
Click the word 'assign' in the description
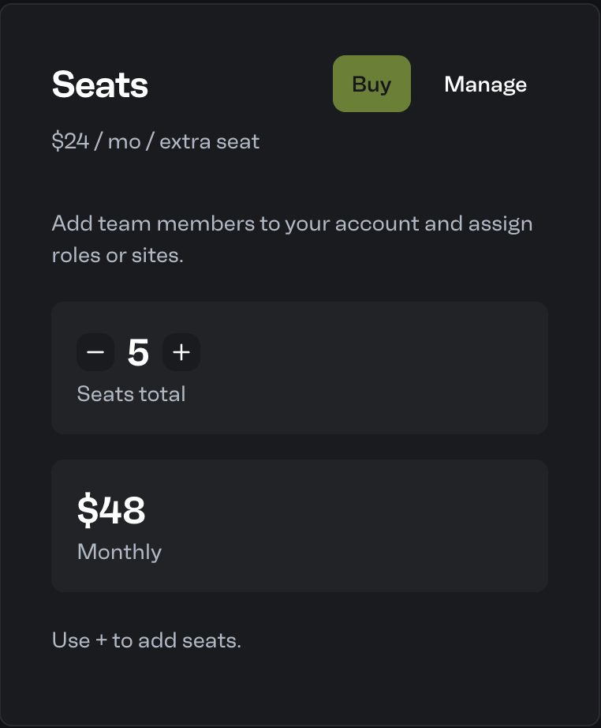click(500, 225)
